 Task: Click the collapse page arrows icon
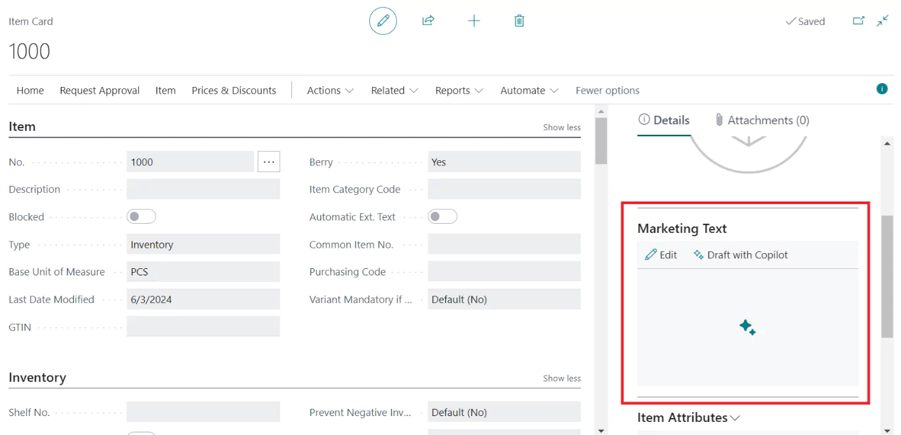pos(883,20)
